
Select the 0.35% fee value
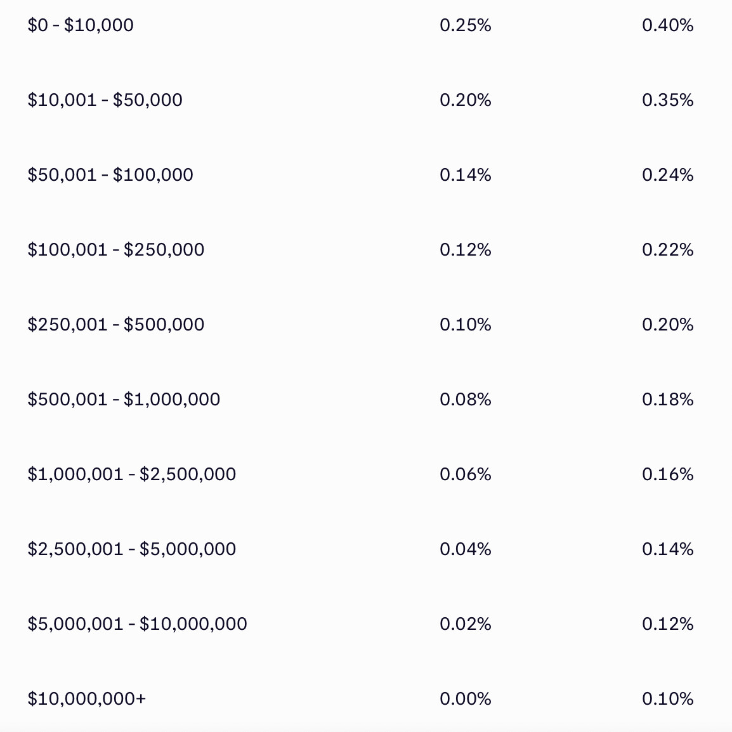tap(668, 100)
